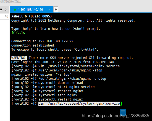The height and width of the screenshot is (121, 152).
Task: Toggle the side panel pin icon
Action: (x=1, y=9)
